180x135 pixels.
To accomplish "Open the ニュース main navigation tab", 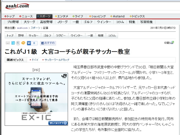I will coord(26,16).
